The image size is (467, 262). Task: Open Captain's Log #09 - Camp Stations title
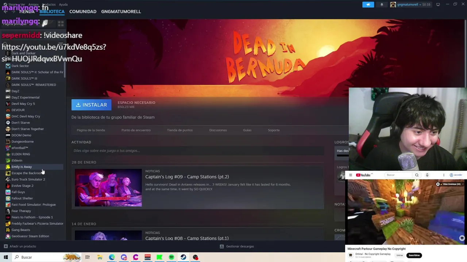tap(187, 177)
